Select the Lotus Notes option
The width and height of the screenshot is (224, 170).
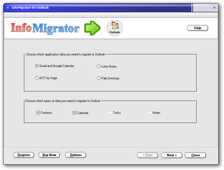point(99,66)
